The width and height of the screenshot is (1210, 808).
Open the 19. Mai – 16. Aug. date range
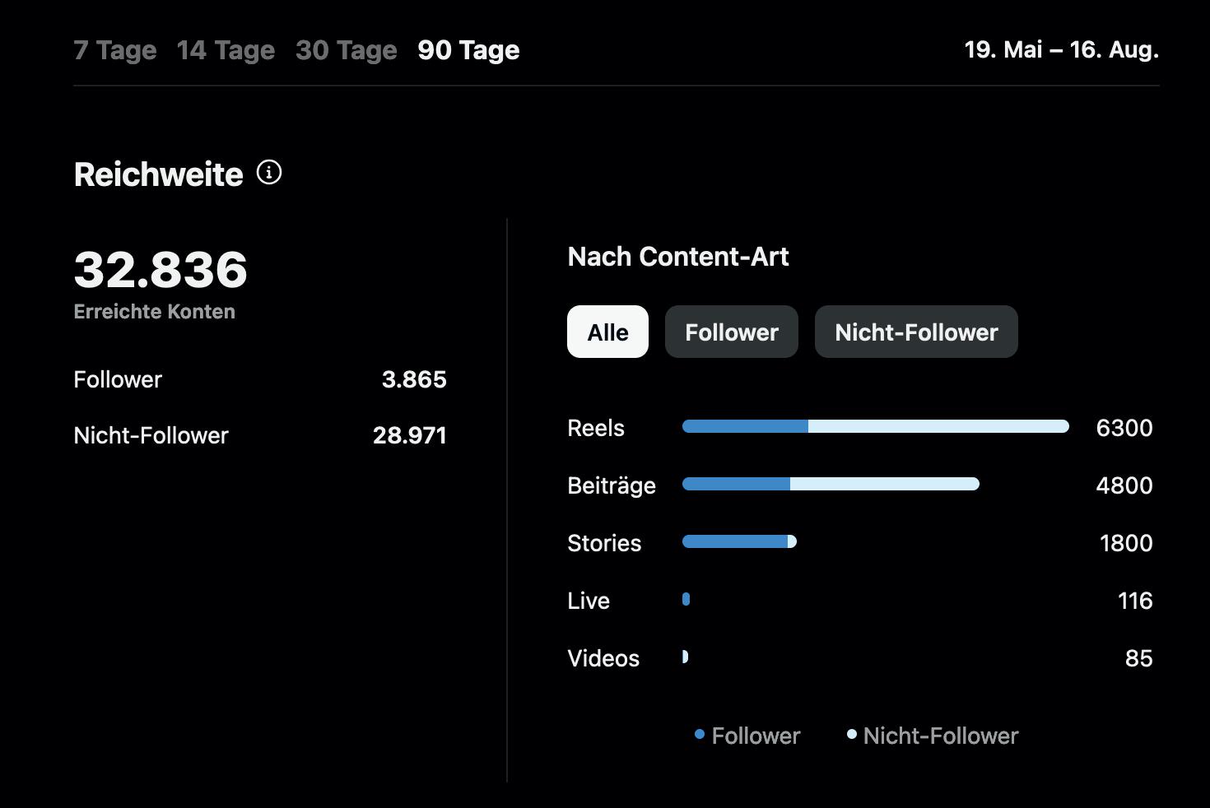(1061, 49)
